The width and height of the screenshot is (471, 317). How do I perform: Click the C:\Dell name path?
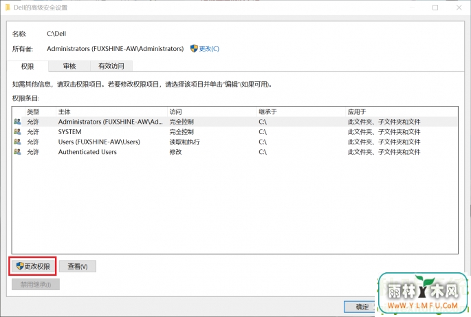click(56, 34)
